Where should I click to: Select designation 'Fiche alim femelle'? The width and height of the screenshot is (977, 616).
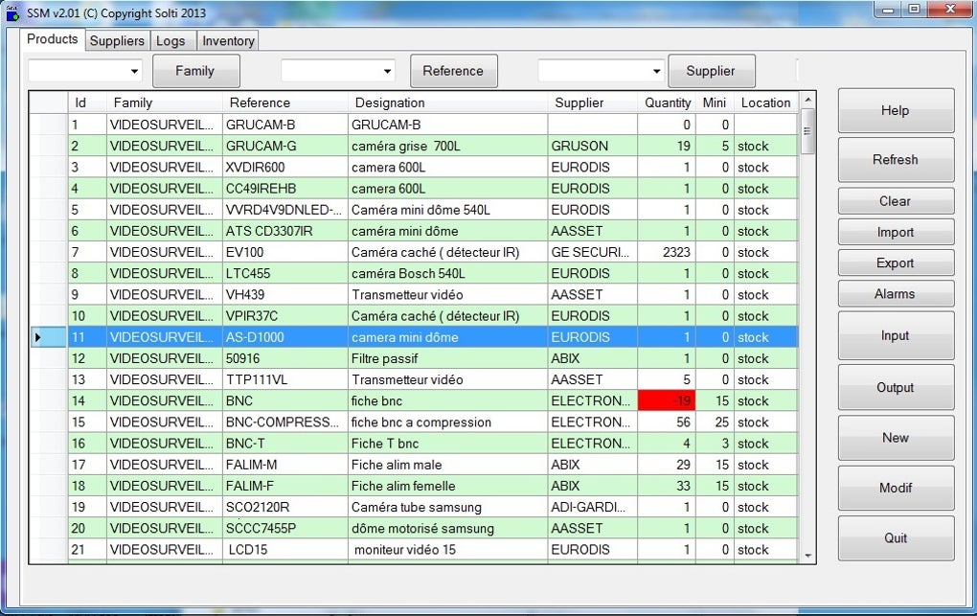click(x=448, y=486)
